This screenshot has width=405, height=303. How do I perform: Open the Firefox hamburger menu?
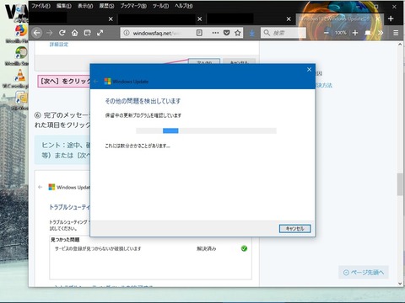click(x=396, y=33)
